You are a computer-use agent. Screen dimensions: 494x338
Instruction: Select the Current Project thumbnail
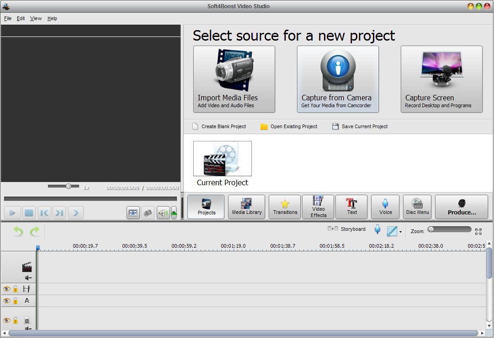tap(223, 158)
